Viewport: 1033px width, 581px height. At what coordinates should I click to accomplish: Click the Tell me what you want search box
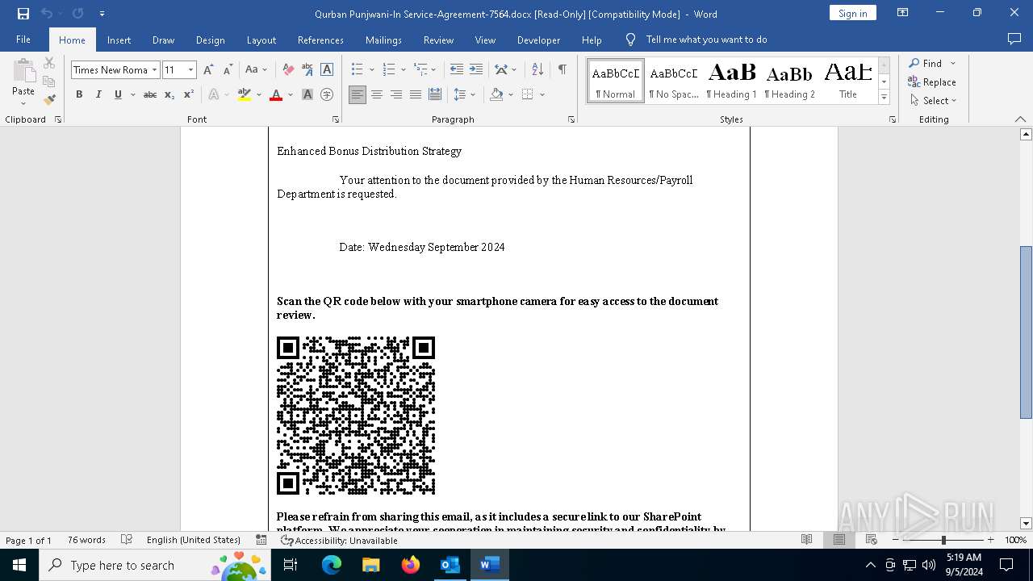click(706, 40)
